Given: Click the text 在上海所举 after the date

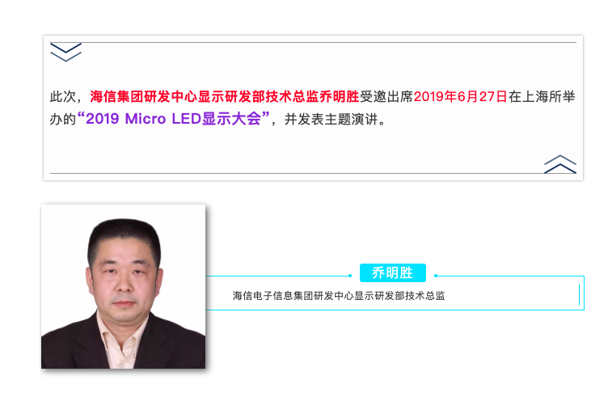Looking at the screenshot, I should click(x=542, y=96).
